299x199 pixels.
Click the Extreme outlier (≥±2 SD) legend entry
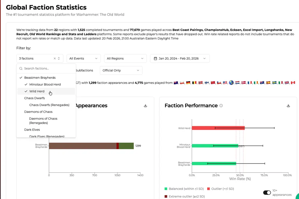click(184, 196)
